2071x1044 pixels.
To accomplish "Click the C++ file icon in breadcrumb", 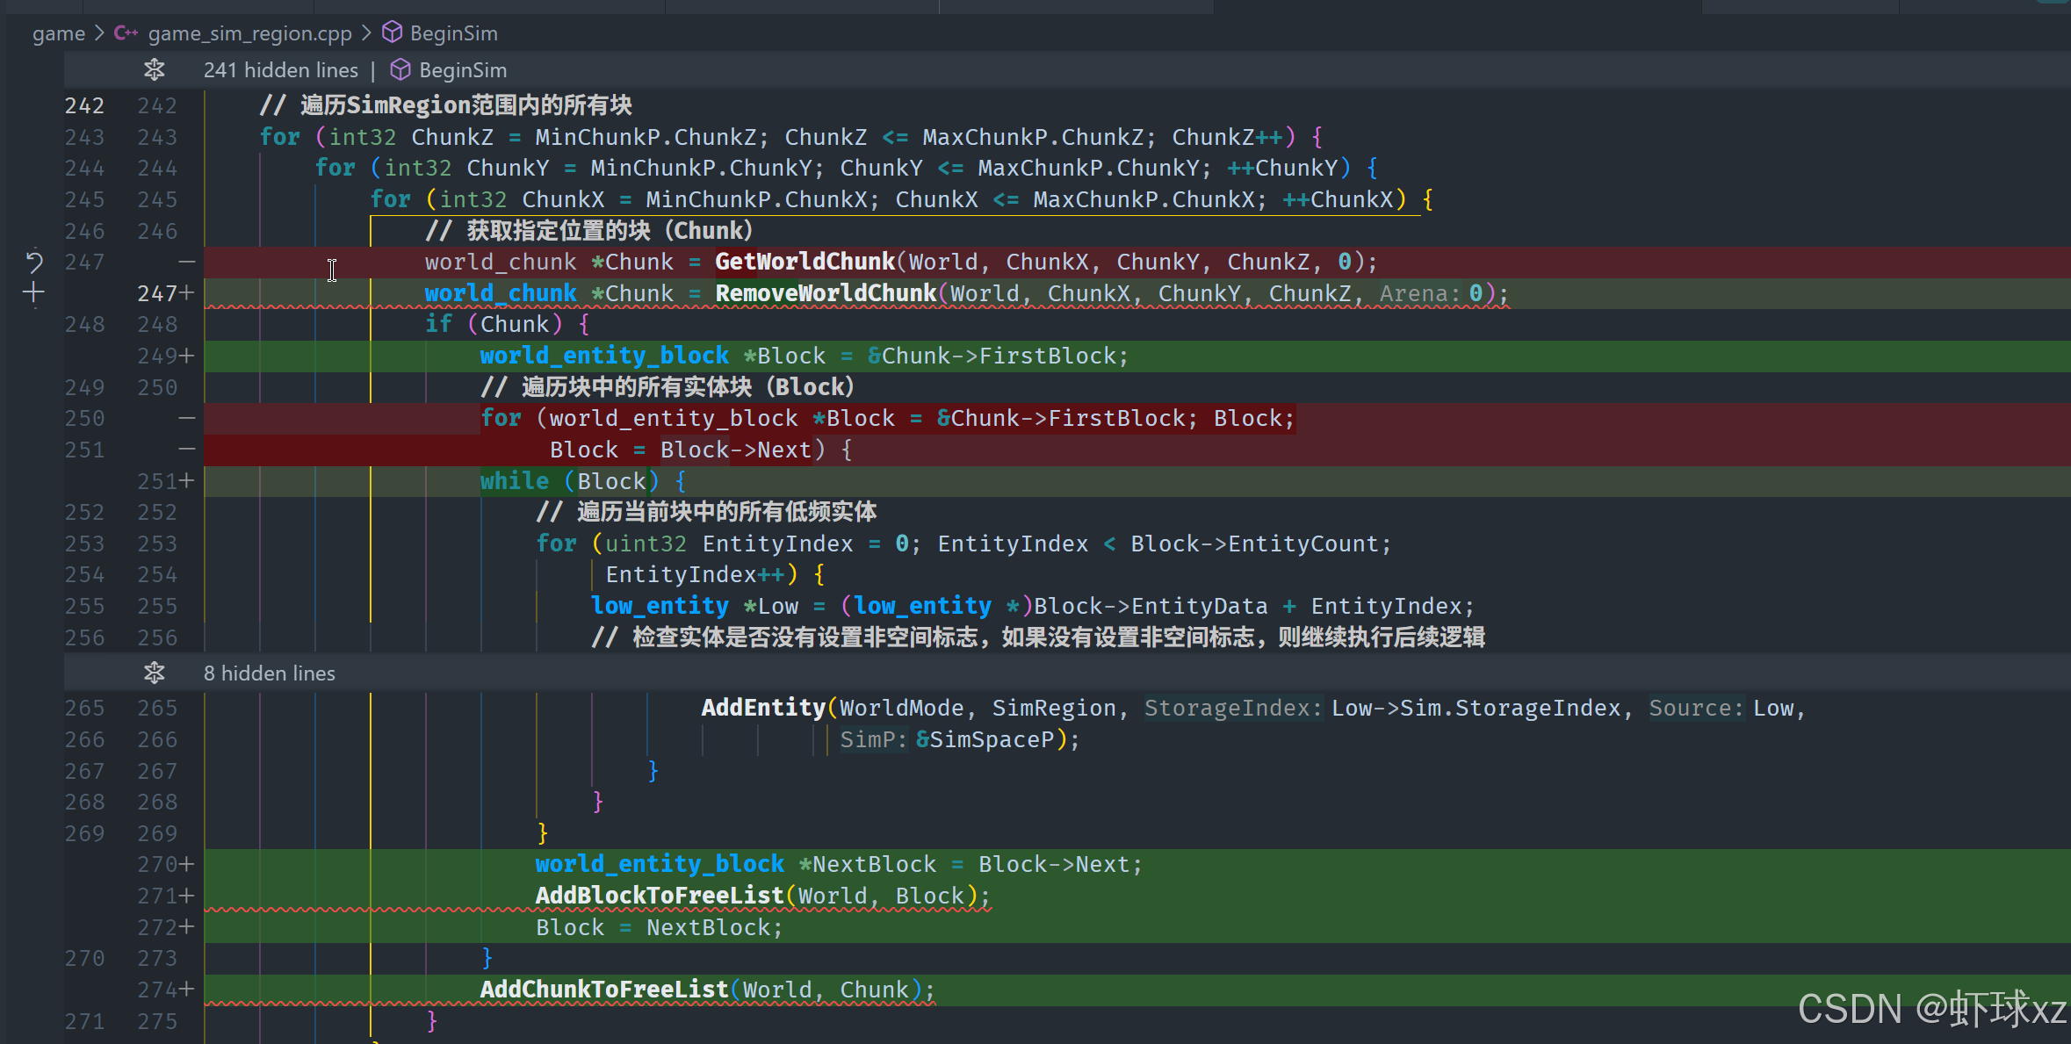I will [126, 33].
